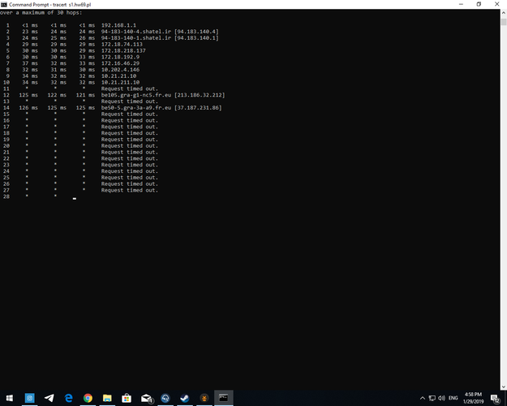Click the address 172.18.192.9
Screen dimensions: 507x406
(120, 57)
